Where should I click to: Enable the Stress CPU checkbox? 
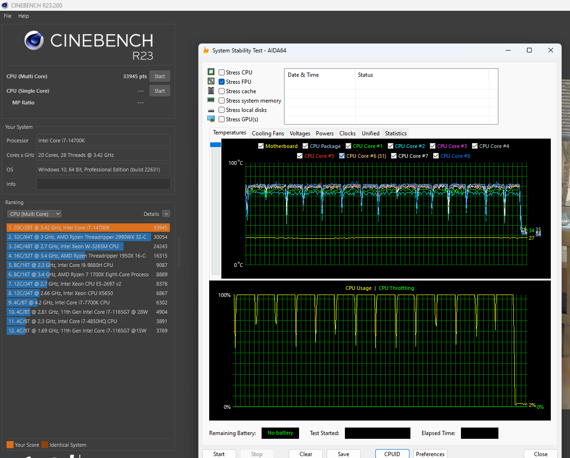(221, 73)
